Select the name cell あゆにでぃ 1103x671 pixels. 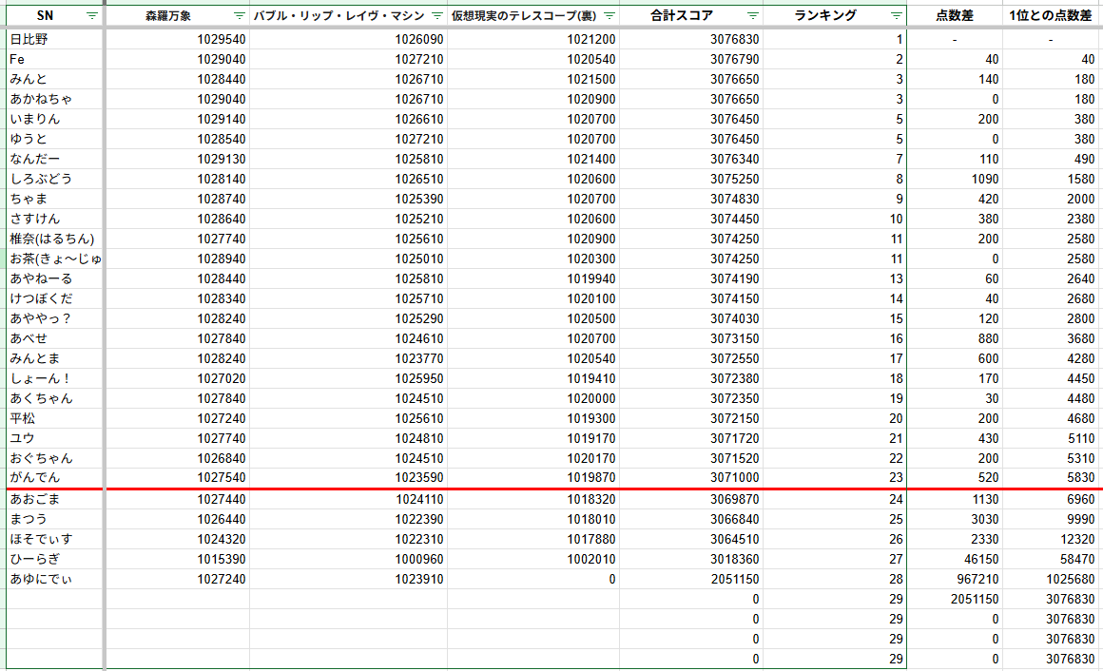(x=55, y=579)
